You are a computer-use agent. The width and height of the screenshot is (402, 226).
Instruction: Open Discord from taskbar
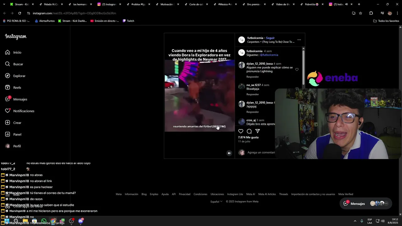tap(81, 221)
